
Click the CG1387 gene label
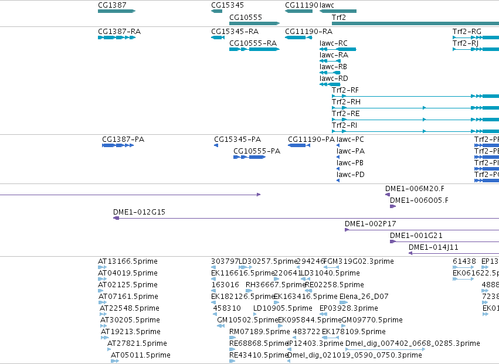coord(112,5)
